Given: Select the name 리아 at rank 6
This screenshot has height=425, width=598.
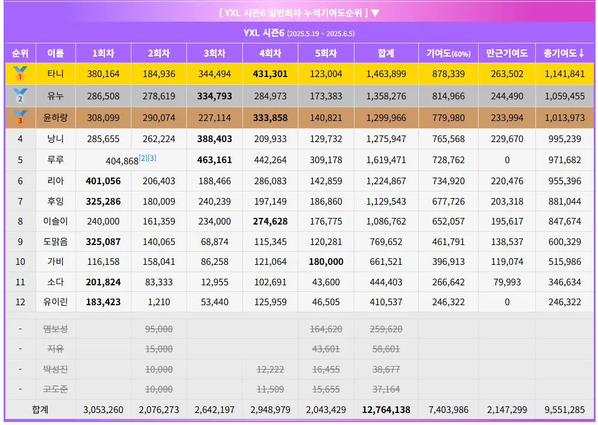Looking at the screenshot, I should 55,181.
